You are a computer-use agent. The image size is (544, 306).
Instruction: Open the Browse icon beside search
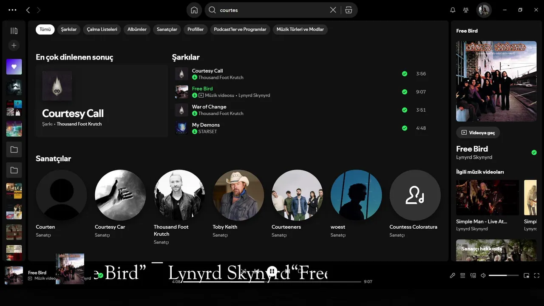(348, 10)
